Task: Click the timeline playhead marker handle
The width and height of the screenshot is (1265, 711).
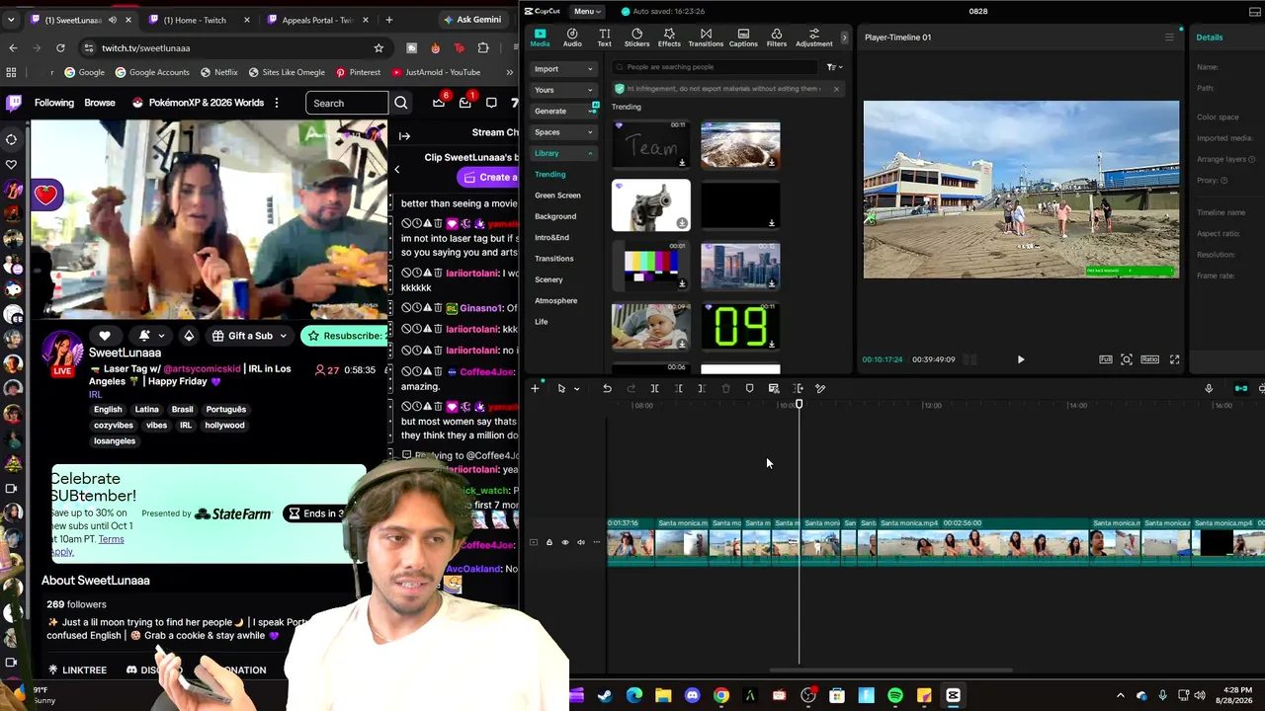Action: coord(799,404)
